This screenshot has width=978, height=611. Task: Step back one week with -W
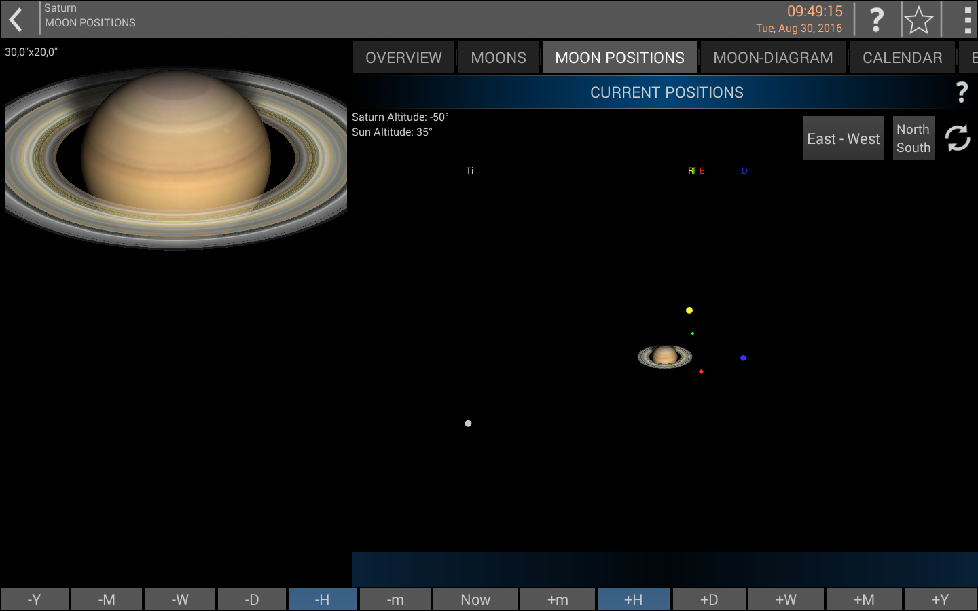click(180, 599)
